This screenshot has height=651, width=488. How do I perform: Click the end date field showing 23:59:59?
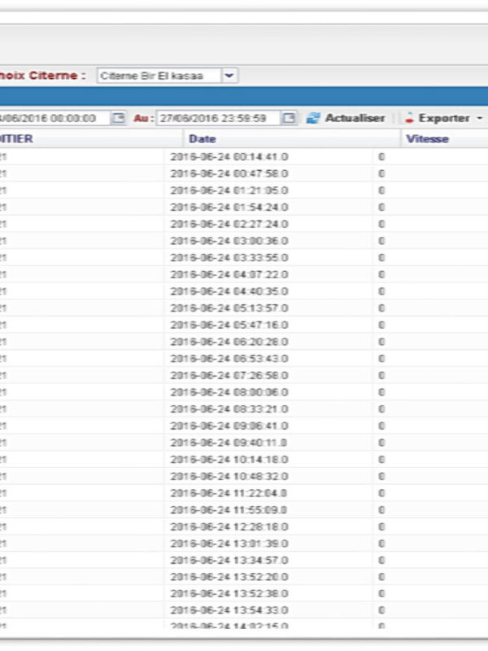click(216, 118)
